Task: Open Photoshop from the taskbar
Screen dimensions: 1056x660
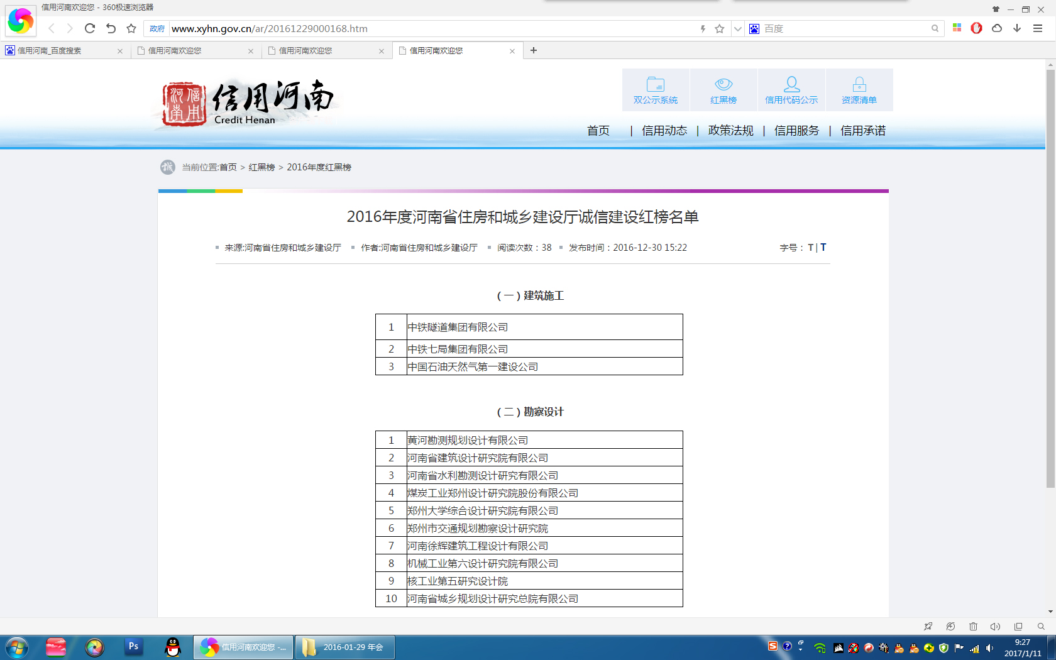Action: click(x=133, y=647)
